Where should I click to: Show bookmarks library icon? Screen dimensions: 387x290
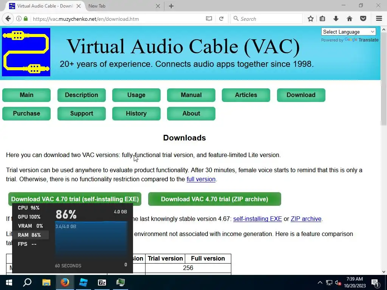(322, 19)
